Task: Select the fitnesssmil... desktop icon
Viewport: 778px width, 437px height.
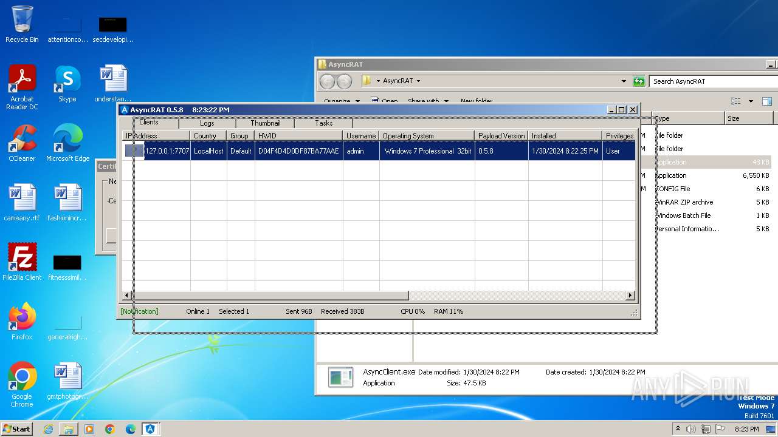Action: coord(67,267)
